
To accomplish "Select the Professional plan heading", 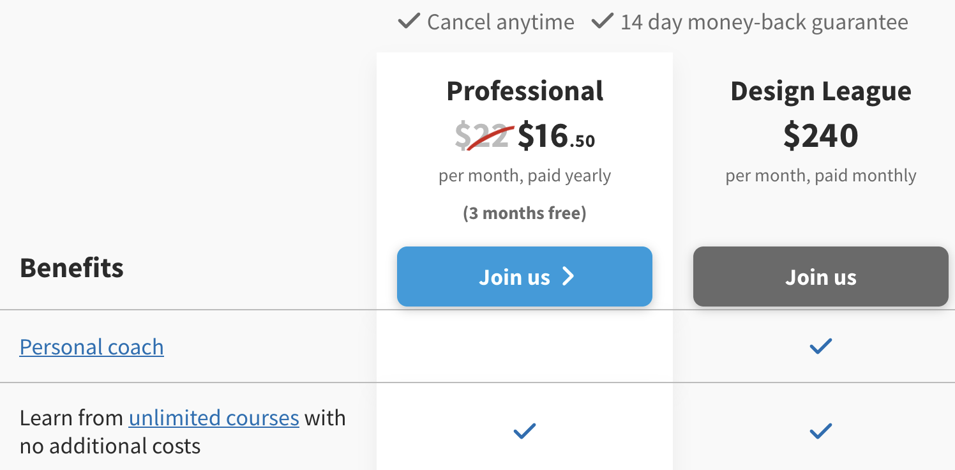I will (525, 91).
